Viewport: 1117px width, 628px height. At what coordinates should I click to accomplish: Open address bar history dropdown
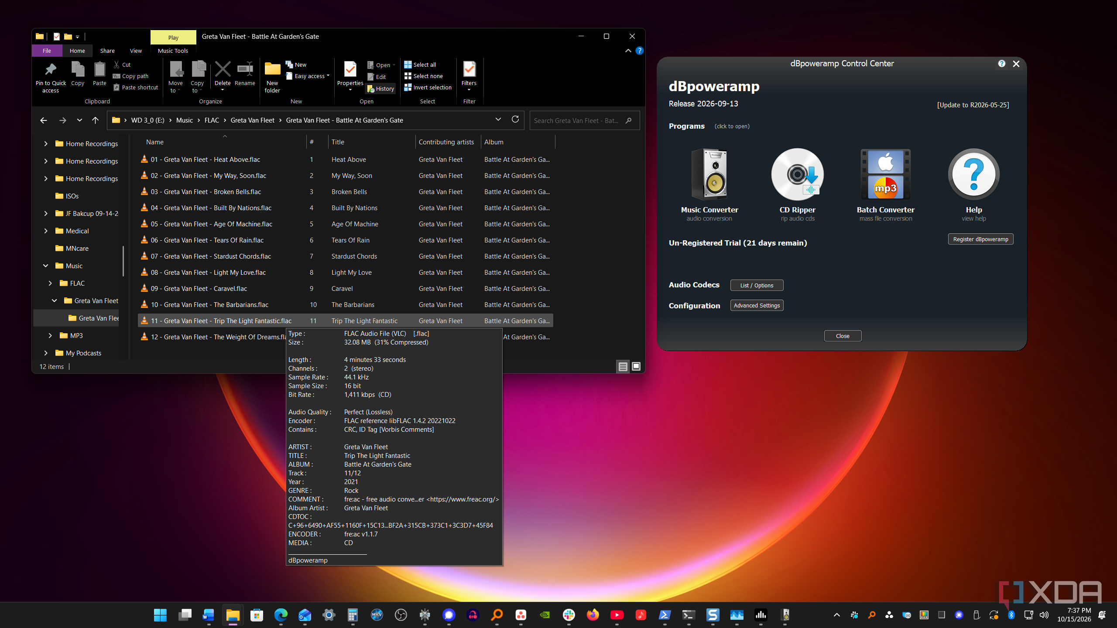coord(498,119)
